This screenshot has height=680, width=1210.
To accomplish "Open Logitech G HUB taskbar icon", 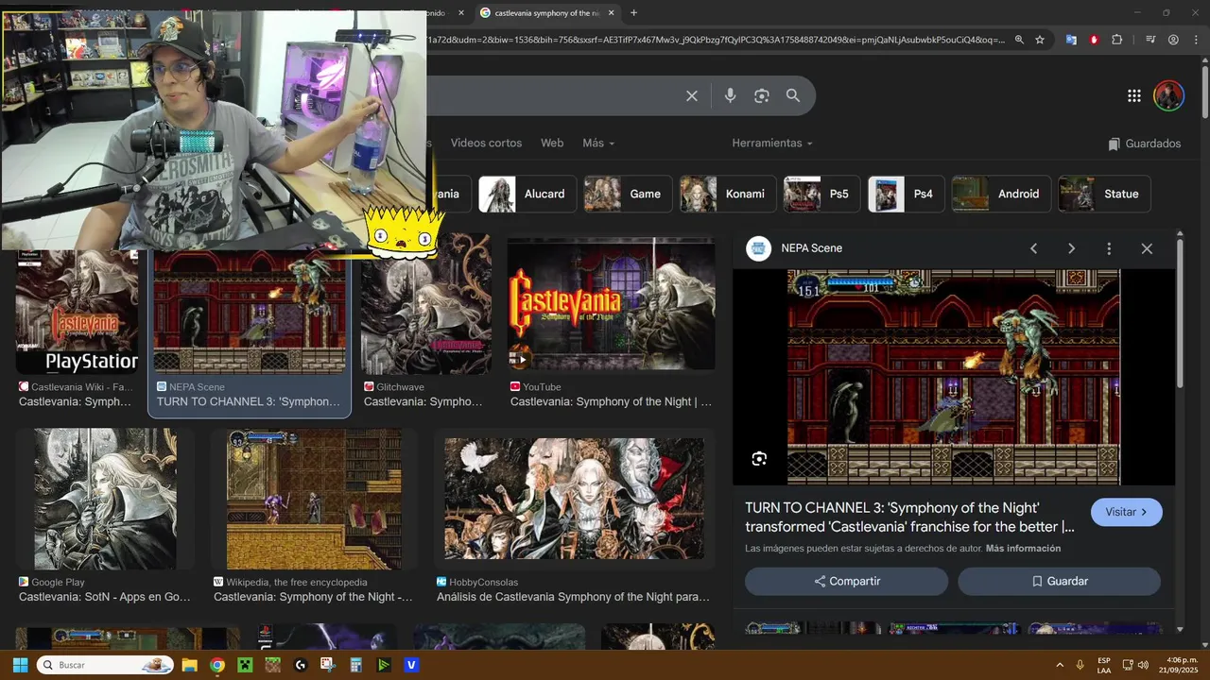I will coord(301,665).
